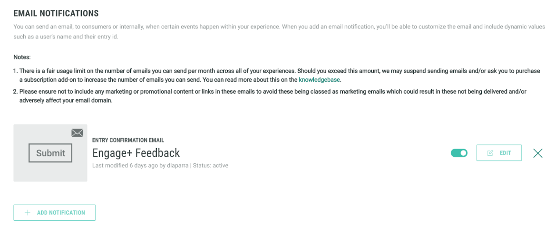Click the Submit box in the preview
The width and height of the screenshot is (555, 227).
(50, 153)
